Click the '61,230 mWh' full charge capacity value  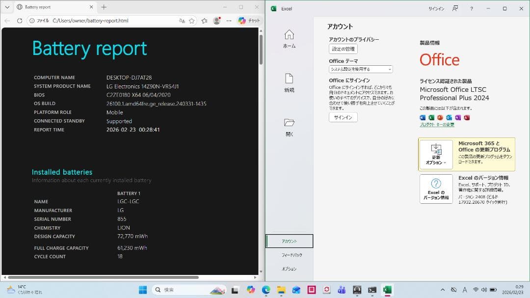[x=132, y=248]
